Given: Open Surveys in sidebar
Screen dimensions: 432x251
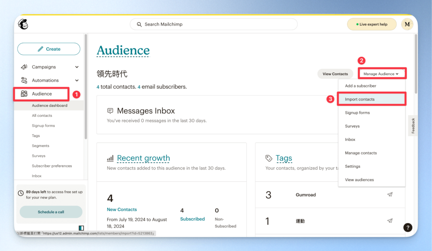Looking at the screenshot, I should coord(38,156).
